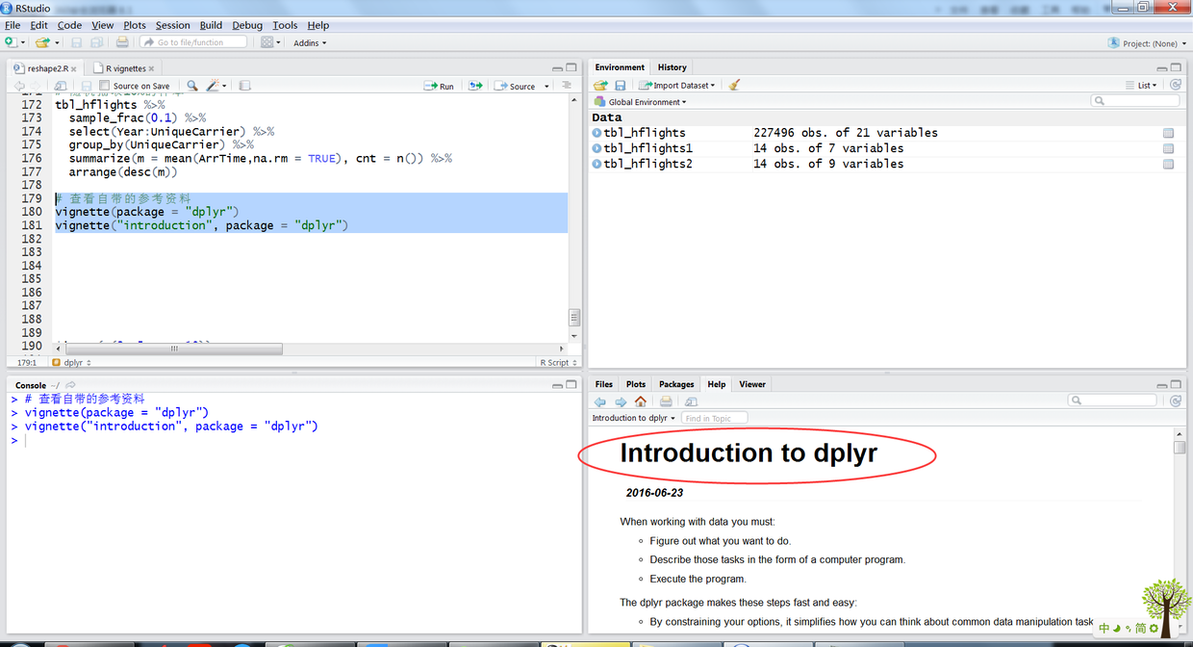Click the Save workspace icon in Environment pane
The image size is (1193, 647).
coord(621,86)
